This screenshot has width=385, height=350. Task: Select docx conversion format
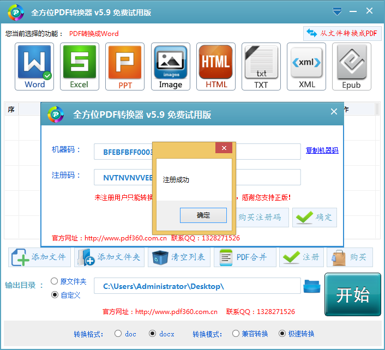[153, 333]
